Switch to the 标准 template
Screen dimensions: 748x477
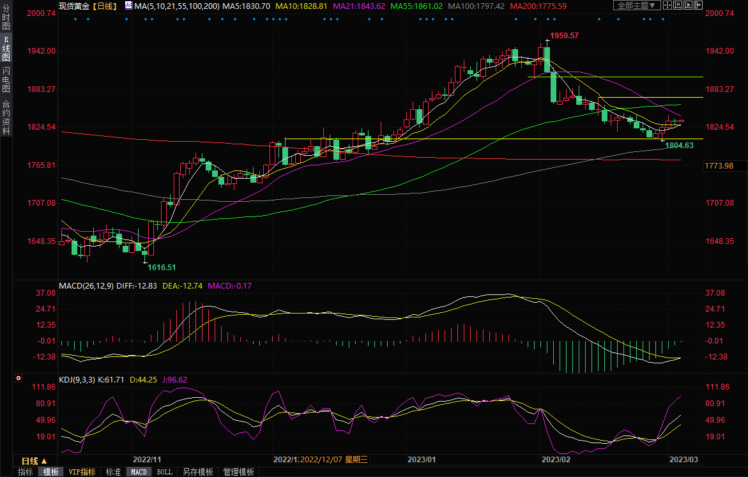coord(113,472)
